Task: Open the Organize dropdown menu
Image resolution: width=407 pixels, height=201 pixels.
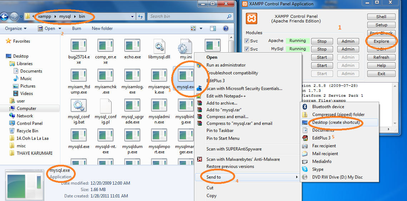Action: pyautogui.click(x=16, y=28)
